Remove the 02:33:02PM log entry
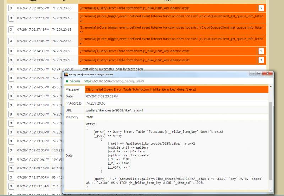This screenshot has height=196, width=284. click(x=11, y=60)
